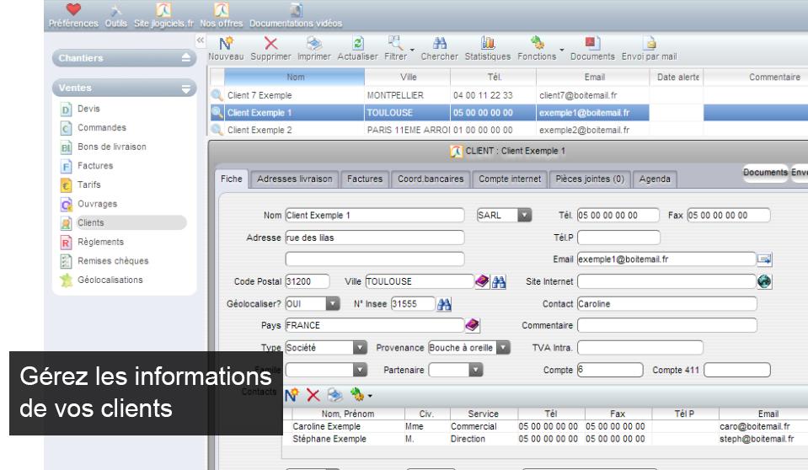This screenshot has height=470, width=808.
Task: Expand the Fonctions dropdown arrow
Action: pos(562,50)
